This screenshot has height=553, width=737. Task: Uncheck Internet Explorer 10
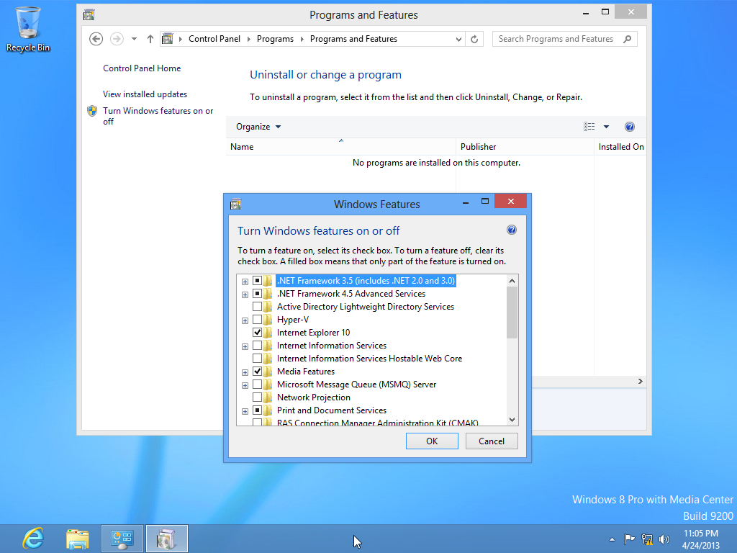257,333
